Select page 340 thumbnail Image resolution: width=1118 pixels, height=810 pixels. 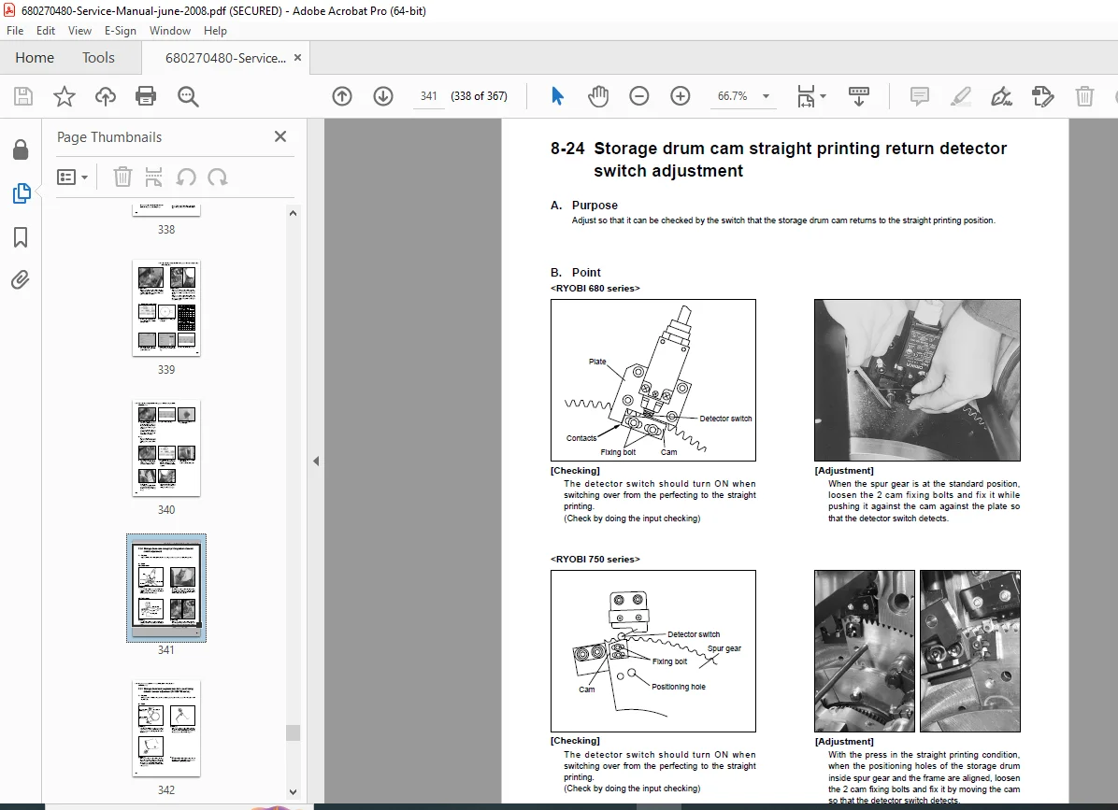click(166, 448)
